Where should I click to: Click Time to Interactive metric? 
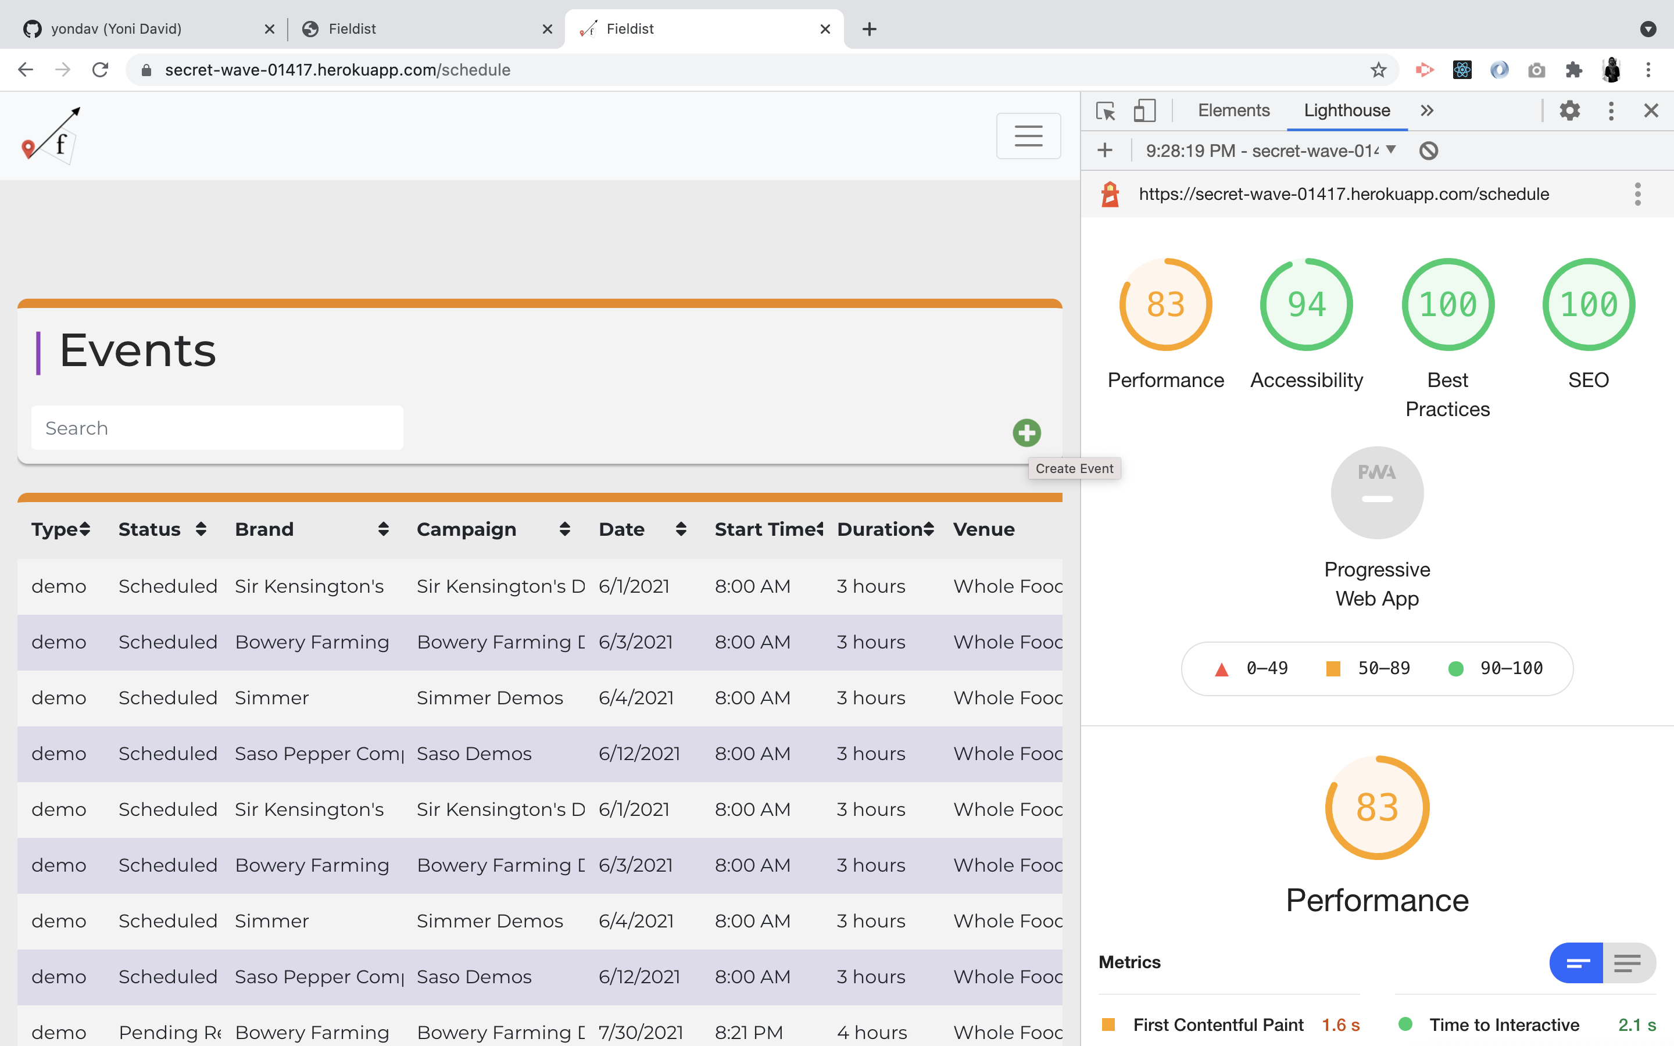pyautogui.click(x=1525, y=1024)
